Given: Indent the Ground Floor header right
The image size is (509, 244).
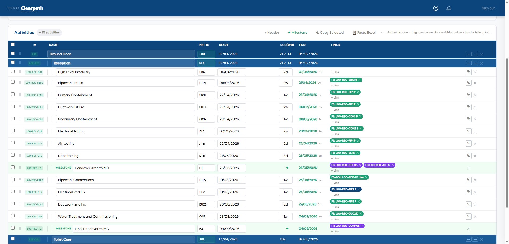Looking at the screenshot, I should [475, 54].
